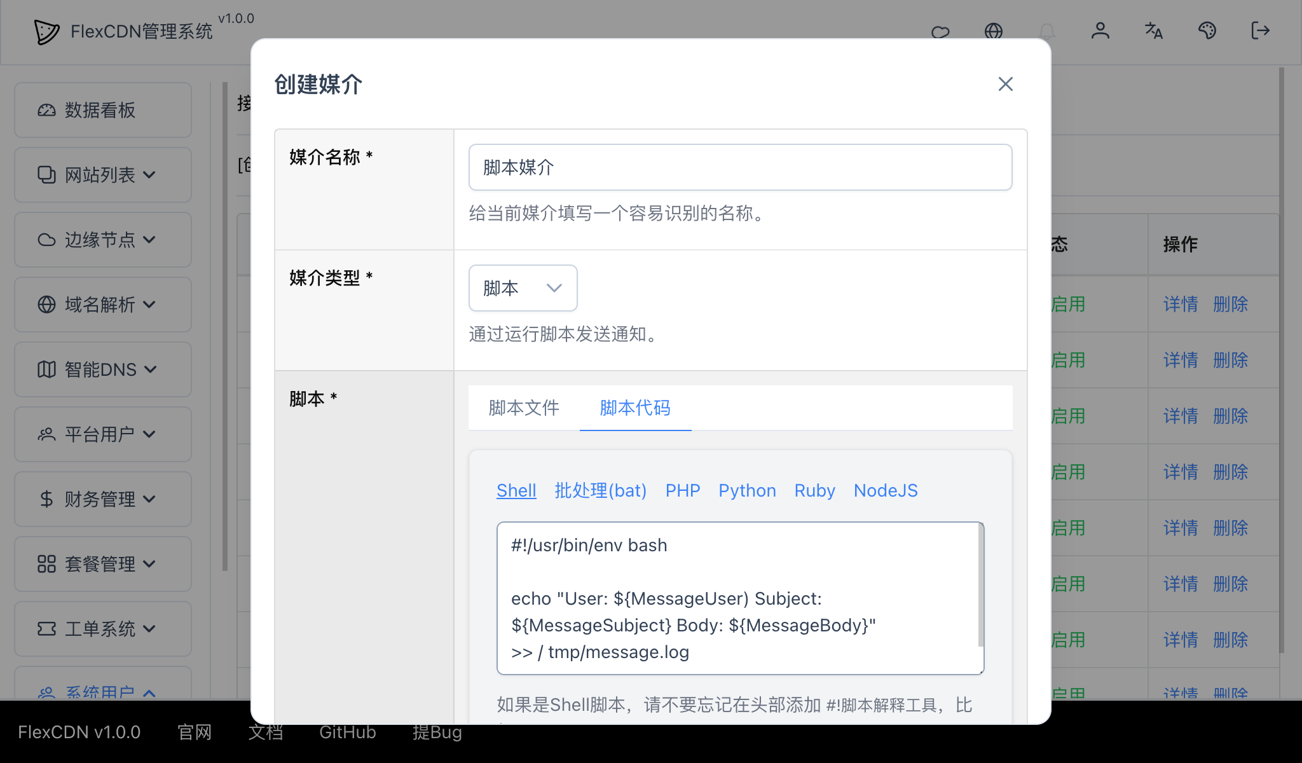Click the logout icon in the header
The height and width of the screenshot is (763, 1302).
pos(1260,31)
